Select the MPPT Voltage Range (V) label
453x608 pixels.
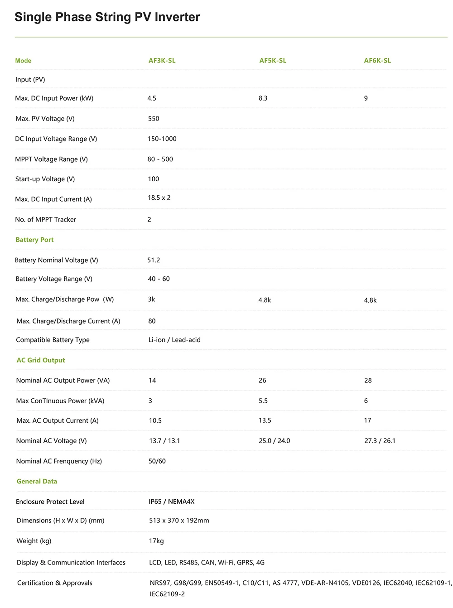(x=51, y=159)
